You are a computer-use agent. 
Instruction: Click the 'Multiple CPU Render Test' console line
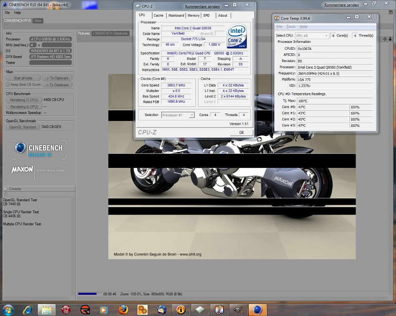22,224
